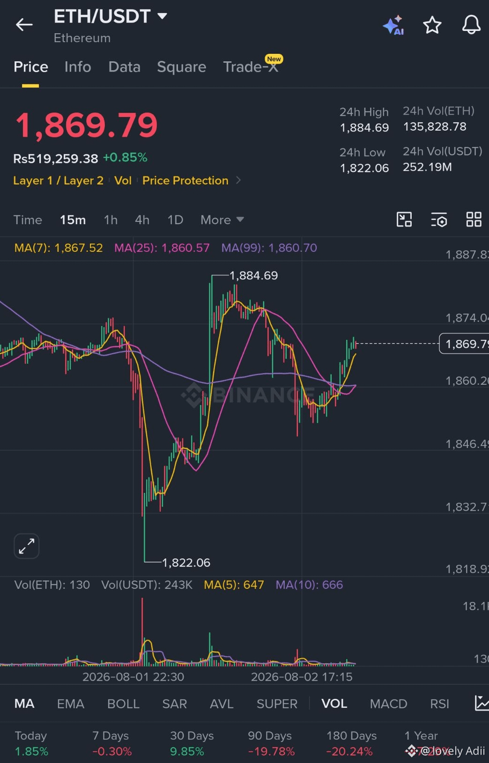This screenshot has height=763, width=489.
Task: Select the Time chart interval
Action: [28, 220]
